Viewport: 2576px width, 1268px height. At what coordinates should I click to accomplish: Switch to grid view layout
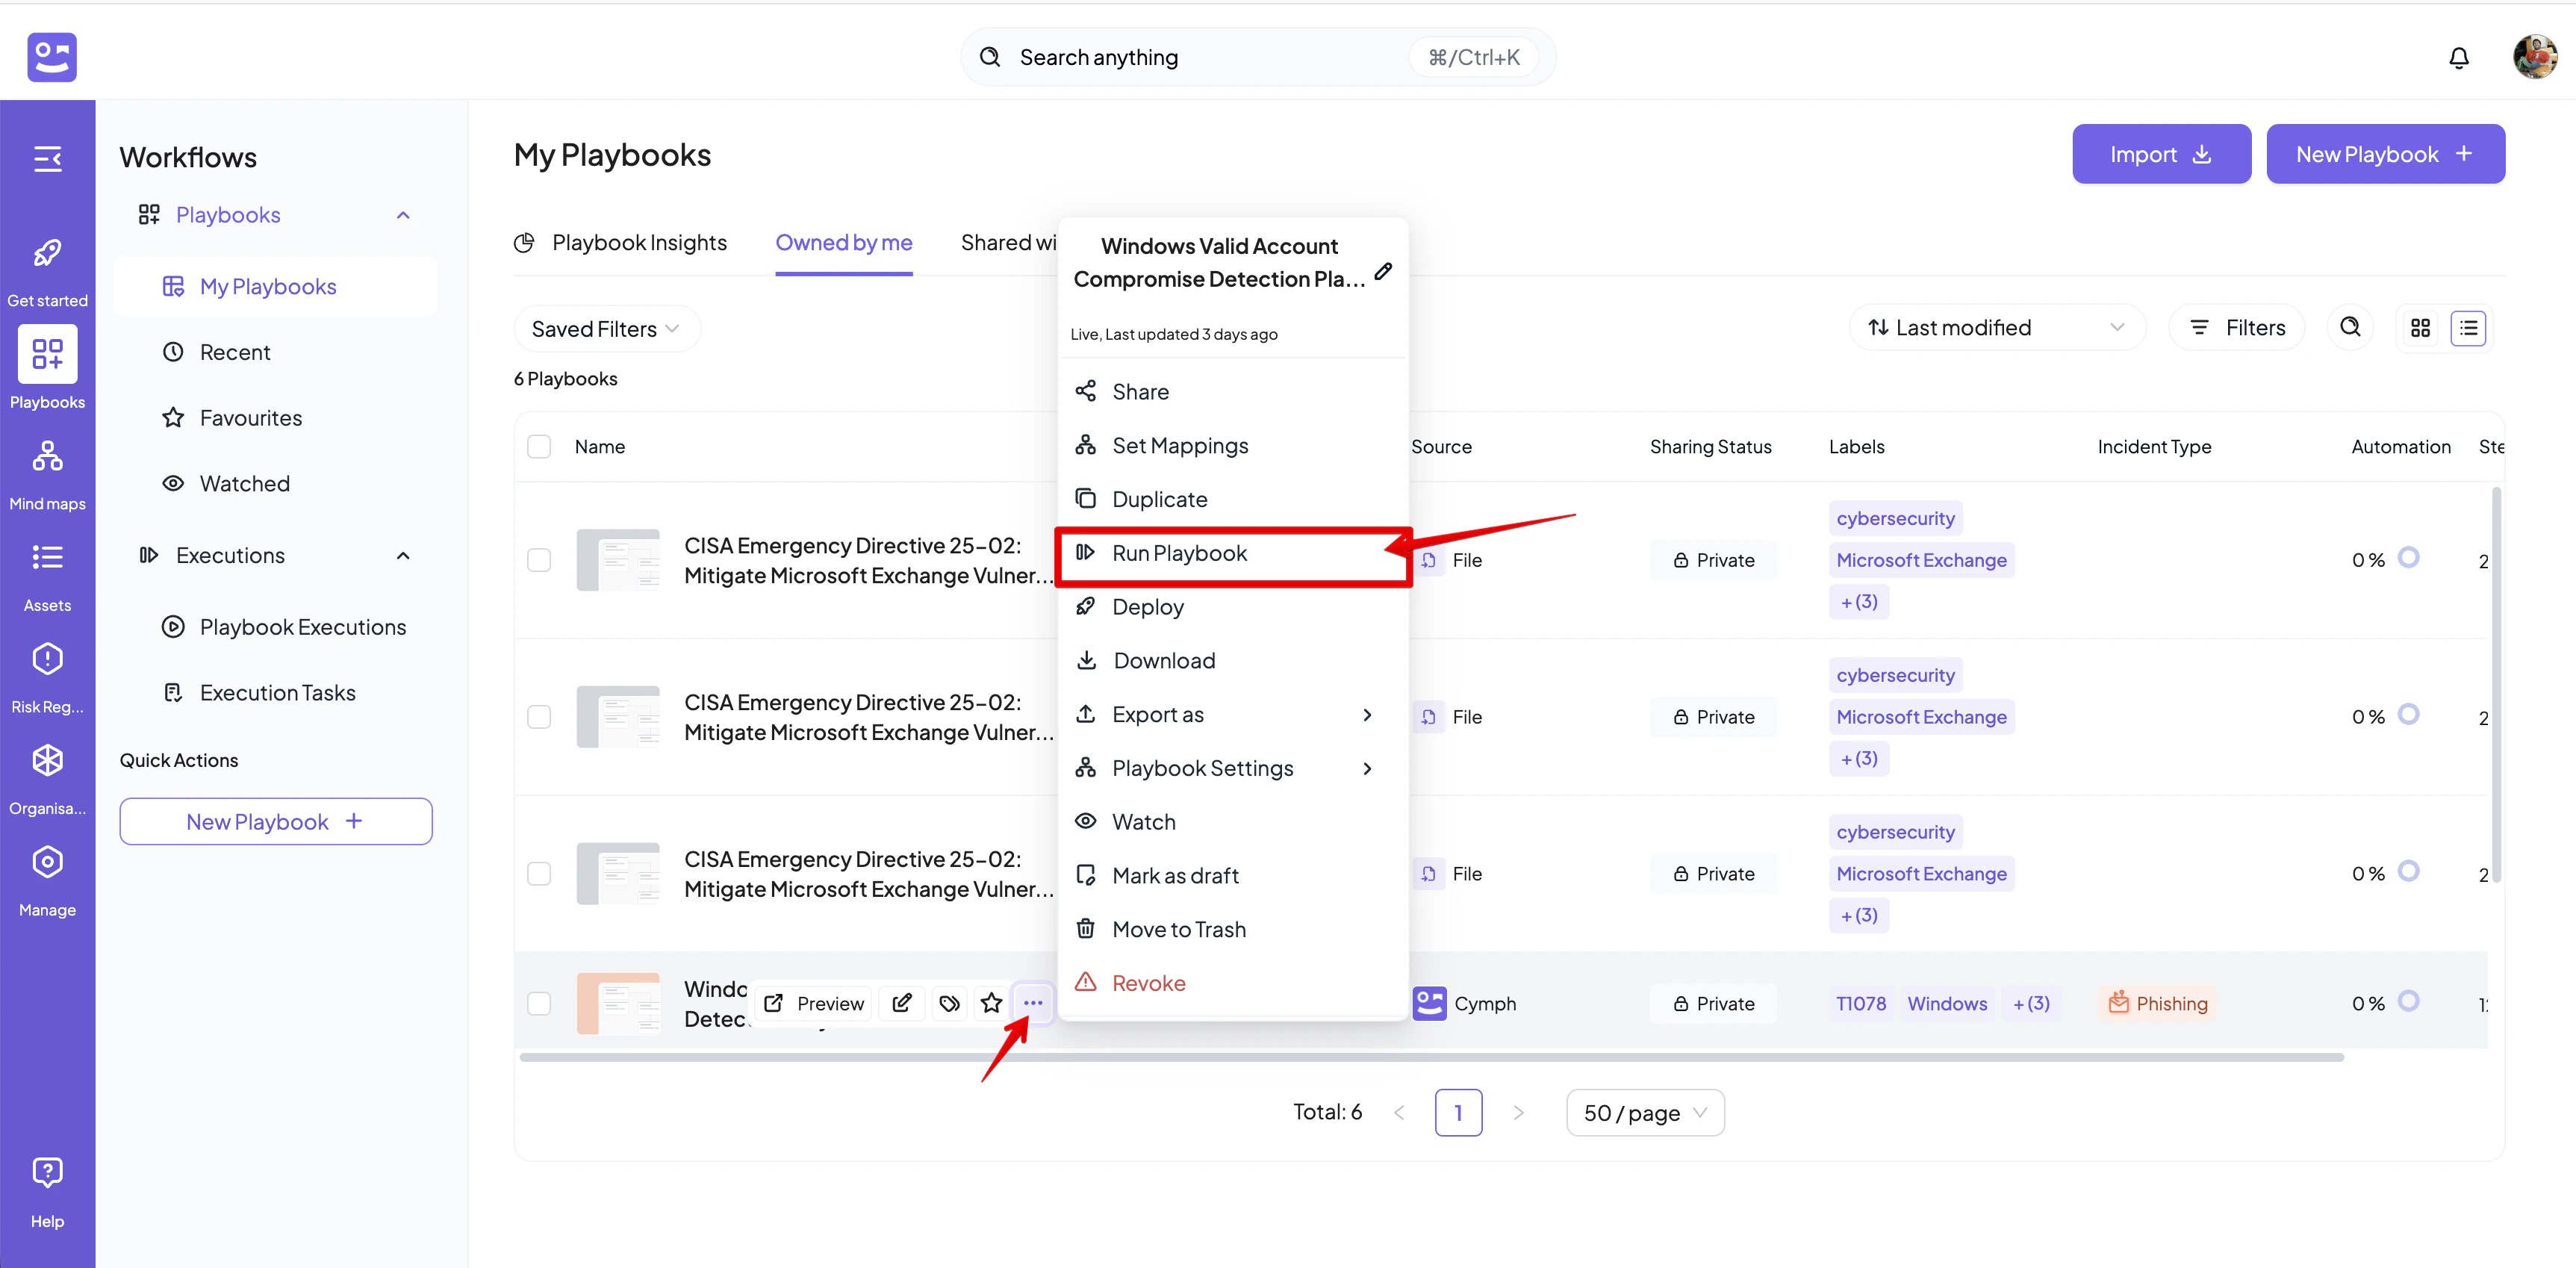coord(2420,328)
